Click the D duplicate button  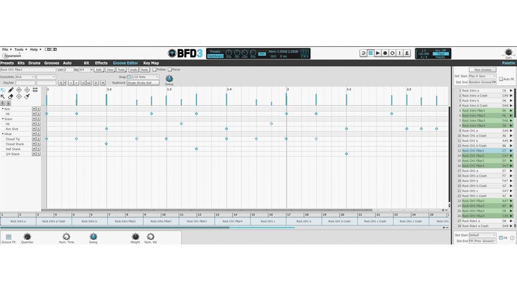[96, 83]
